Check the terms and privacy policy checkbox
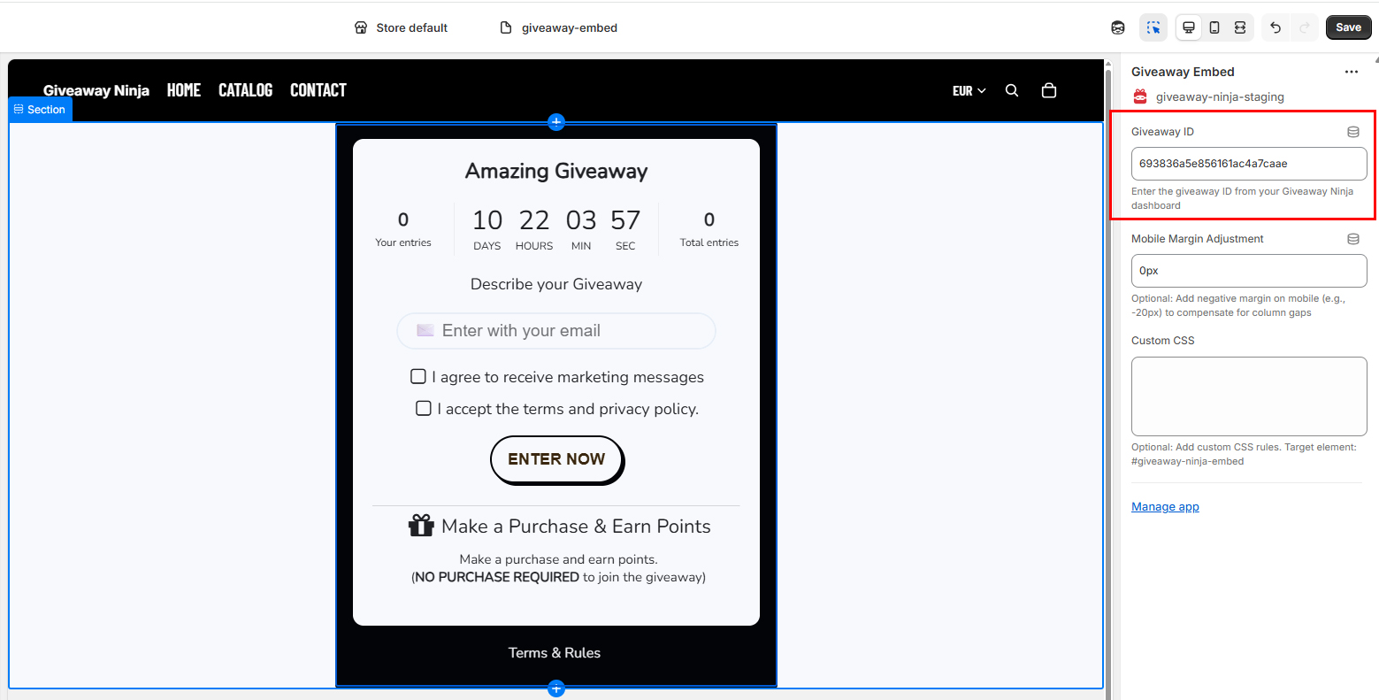The height and width of the screenshot is (700, 1379). [424, 408]
